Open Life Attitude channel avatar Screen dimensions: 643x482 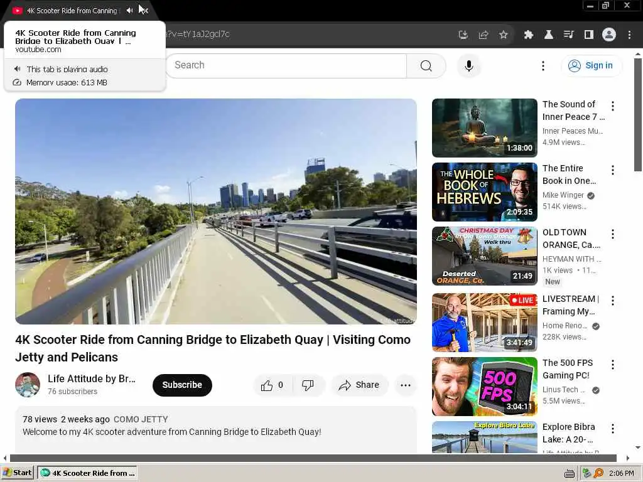28,385
